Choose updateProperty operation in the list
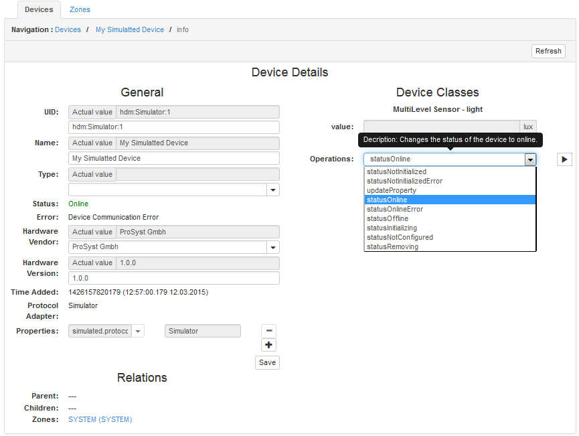Image resolution: width=579 pixels, height=436 pixels. (392, 190)
